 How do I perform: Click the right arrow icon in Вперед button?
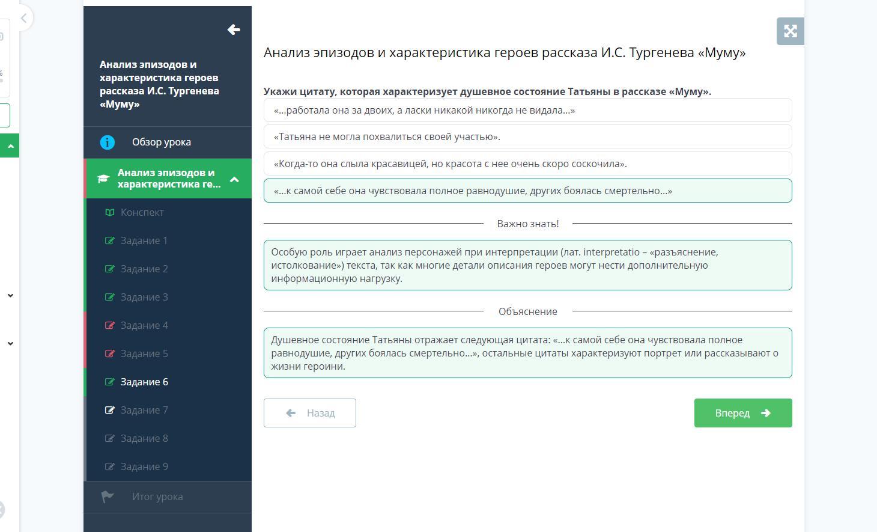pyautogui.click(x=765, y=413)
